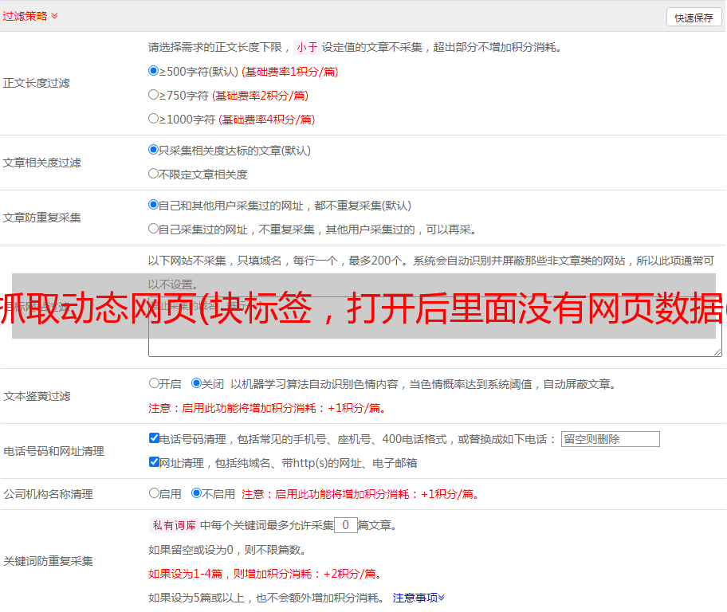This screenshot has width=727, height=612.
Task: Enable 公司机构名称清理 with 启用 radio
Action: click(154, 493)
